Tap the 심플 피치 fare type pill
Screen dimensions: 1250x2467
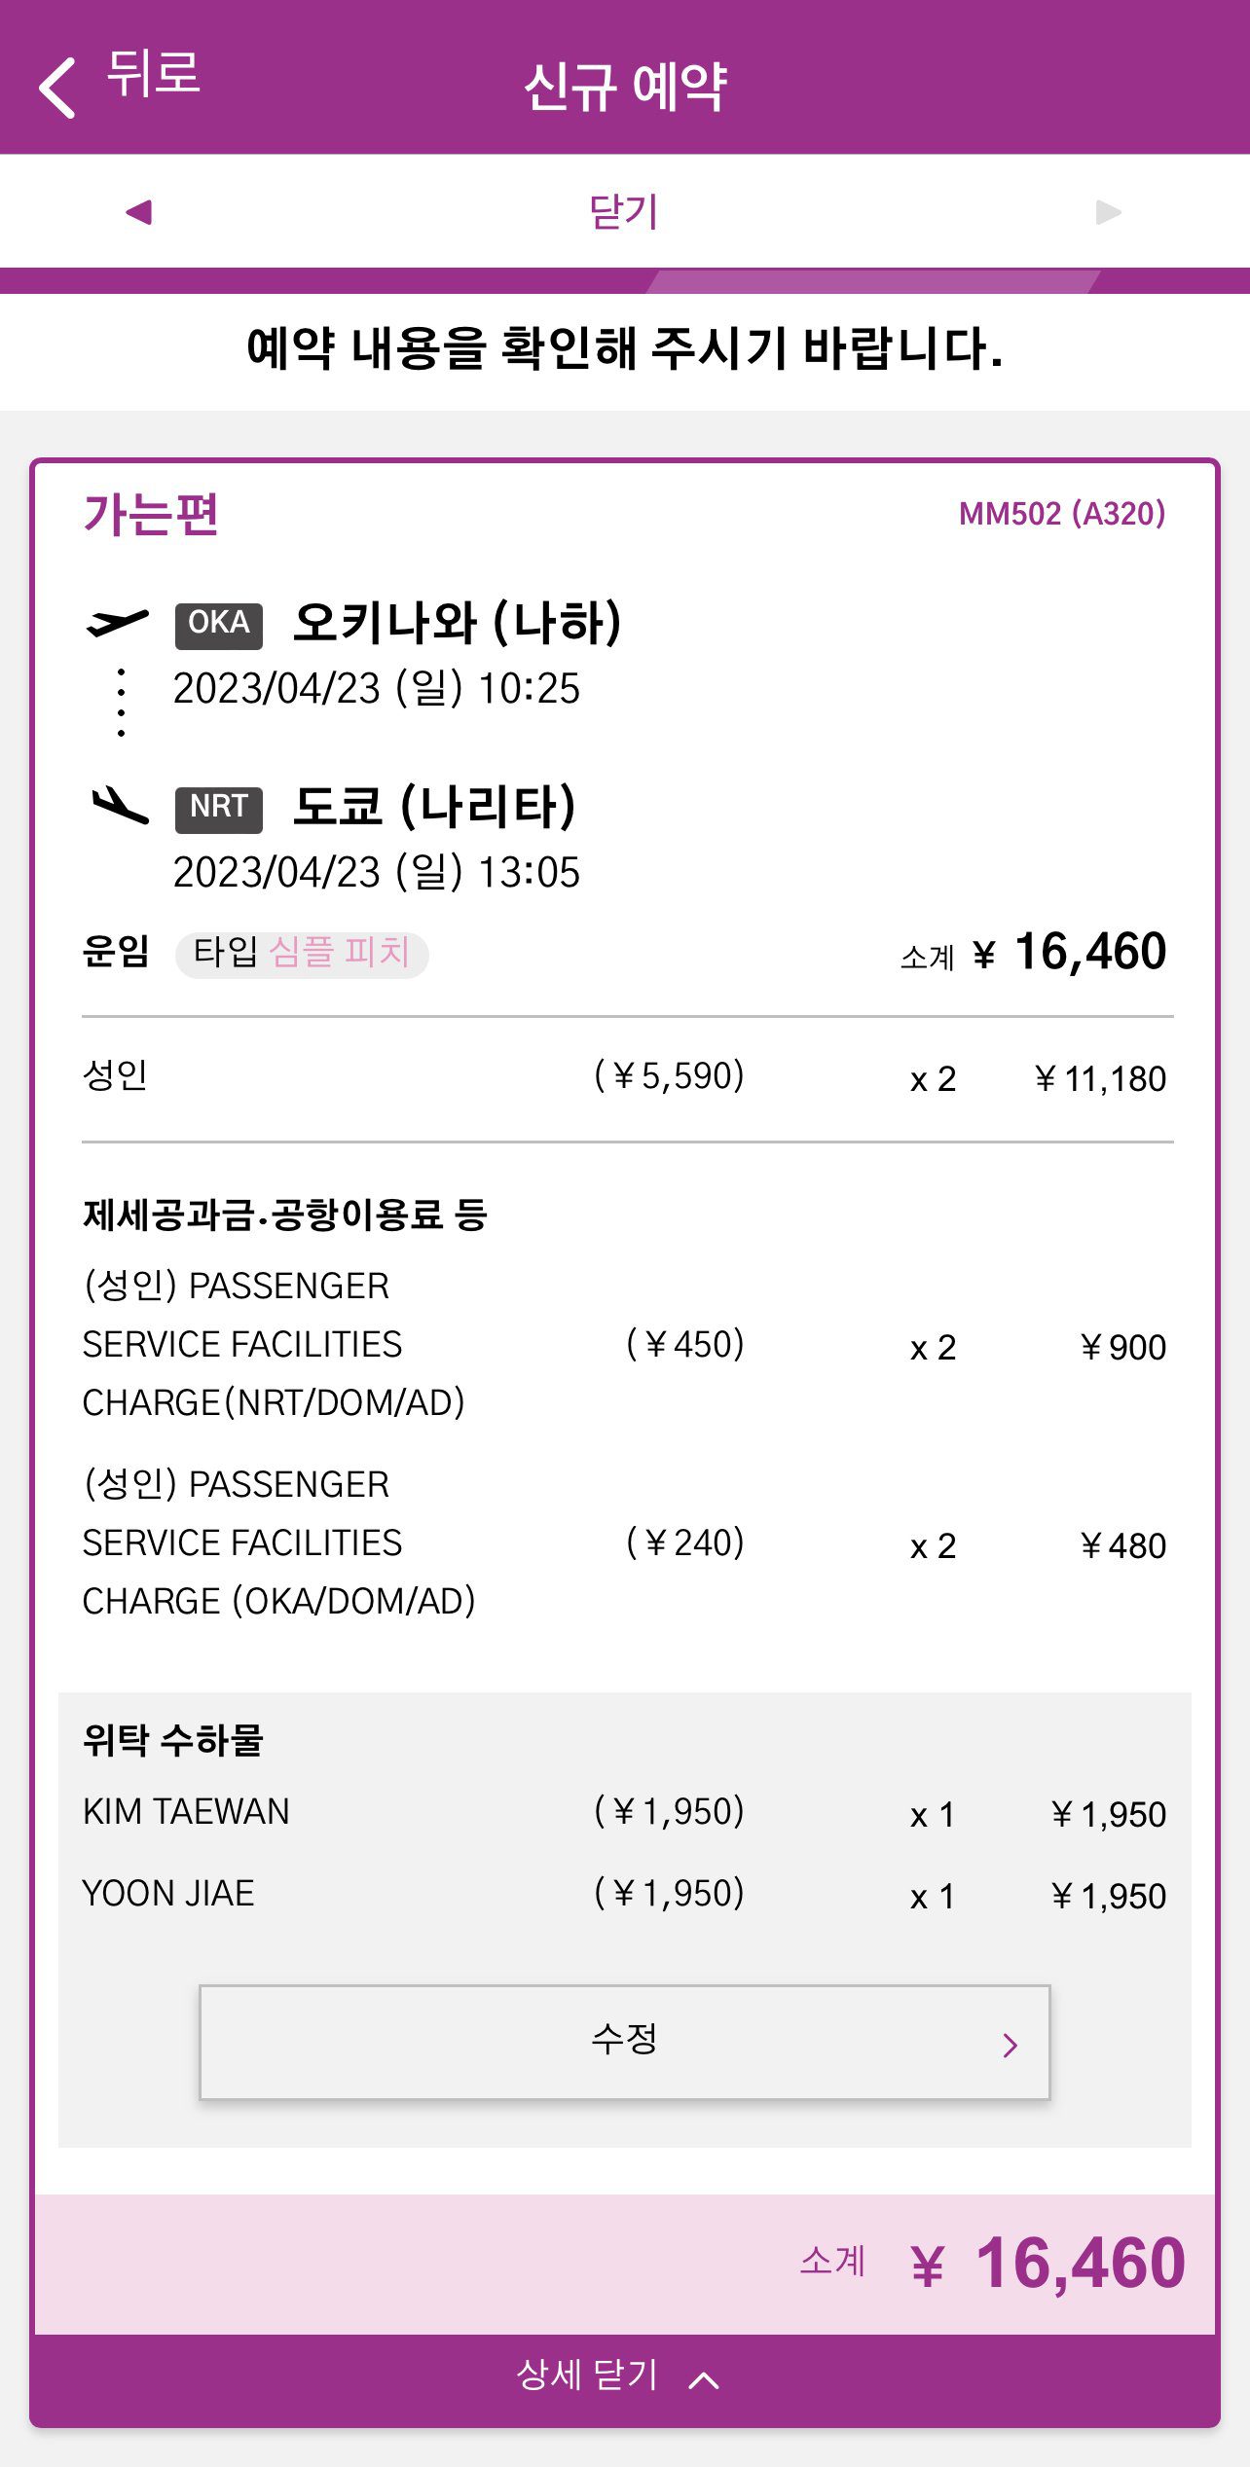(302, 953)
